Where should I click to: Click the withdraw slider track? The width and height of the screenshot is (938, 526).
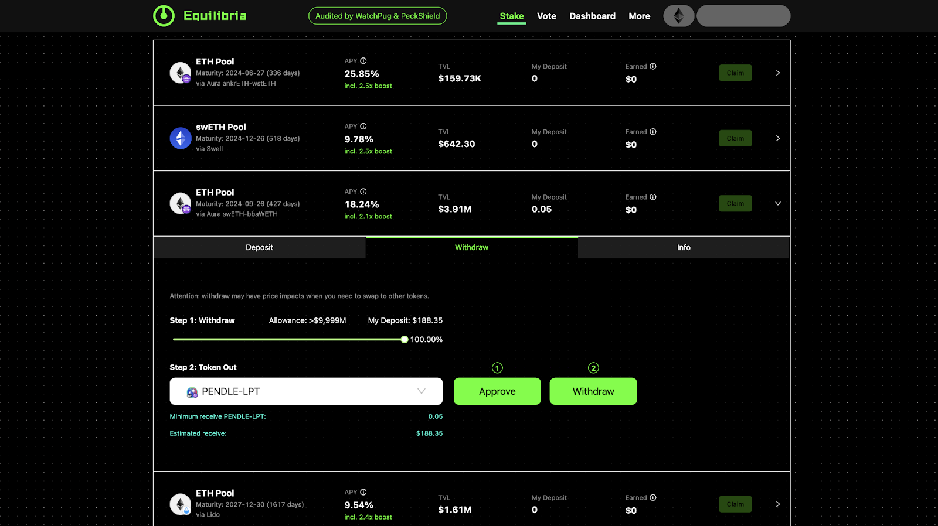point(287,340)
